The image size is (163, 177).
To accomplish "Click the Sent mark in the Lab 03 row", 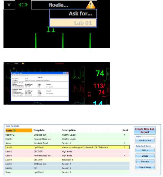I will tap(124, 156).
